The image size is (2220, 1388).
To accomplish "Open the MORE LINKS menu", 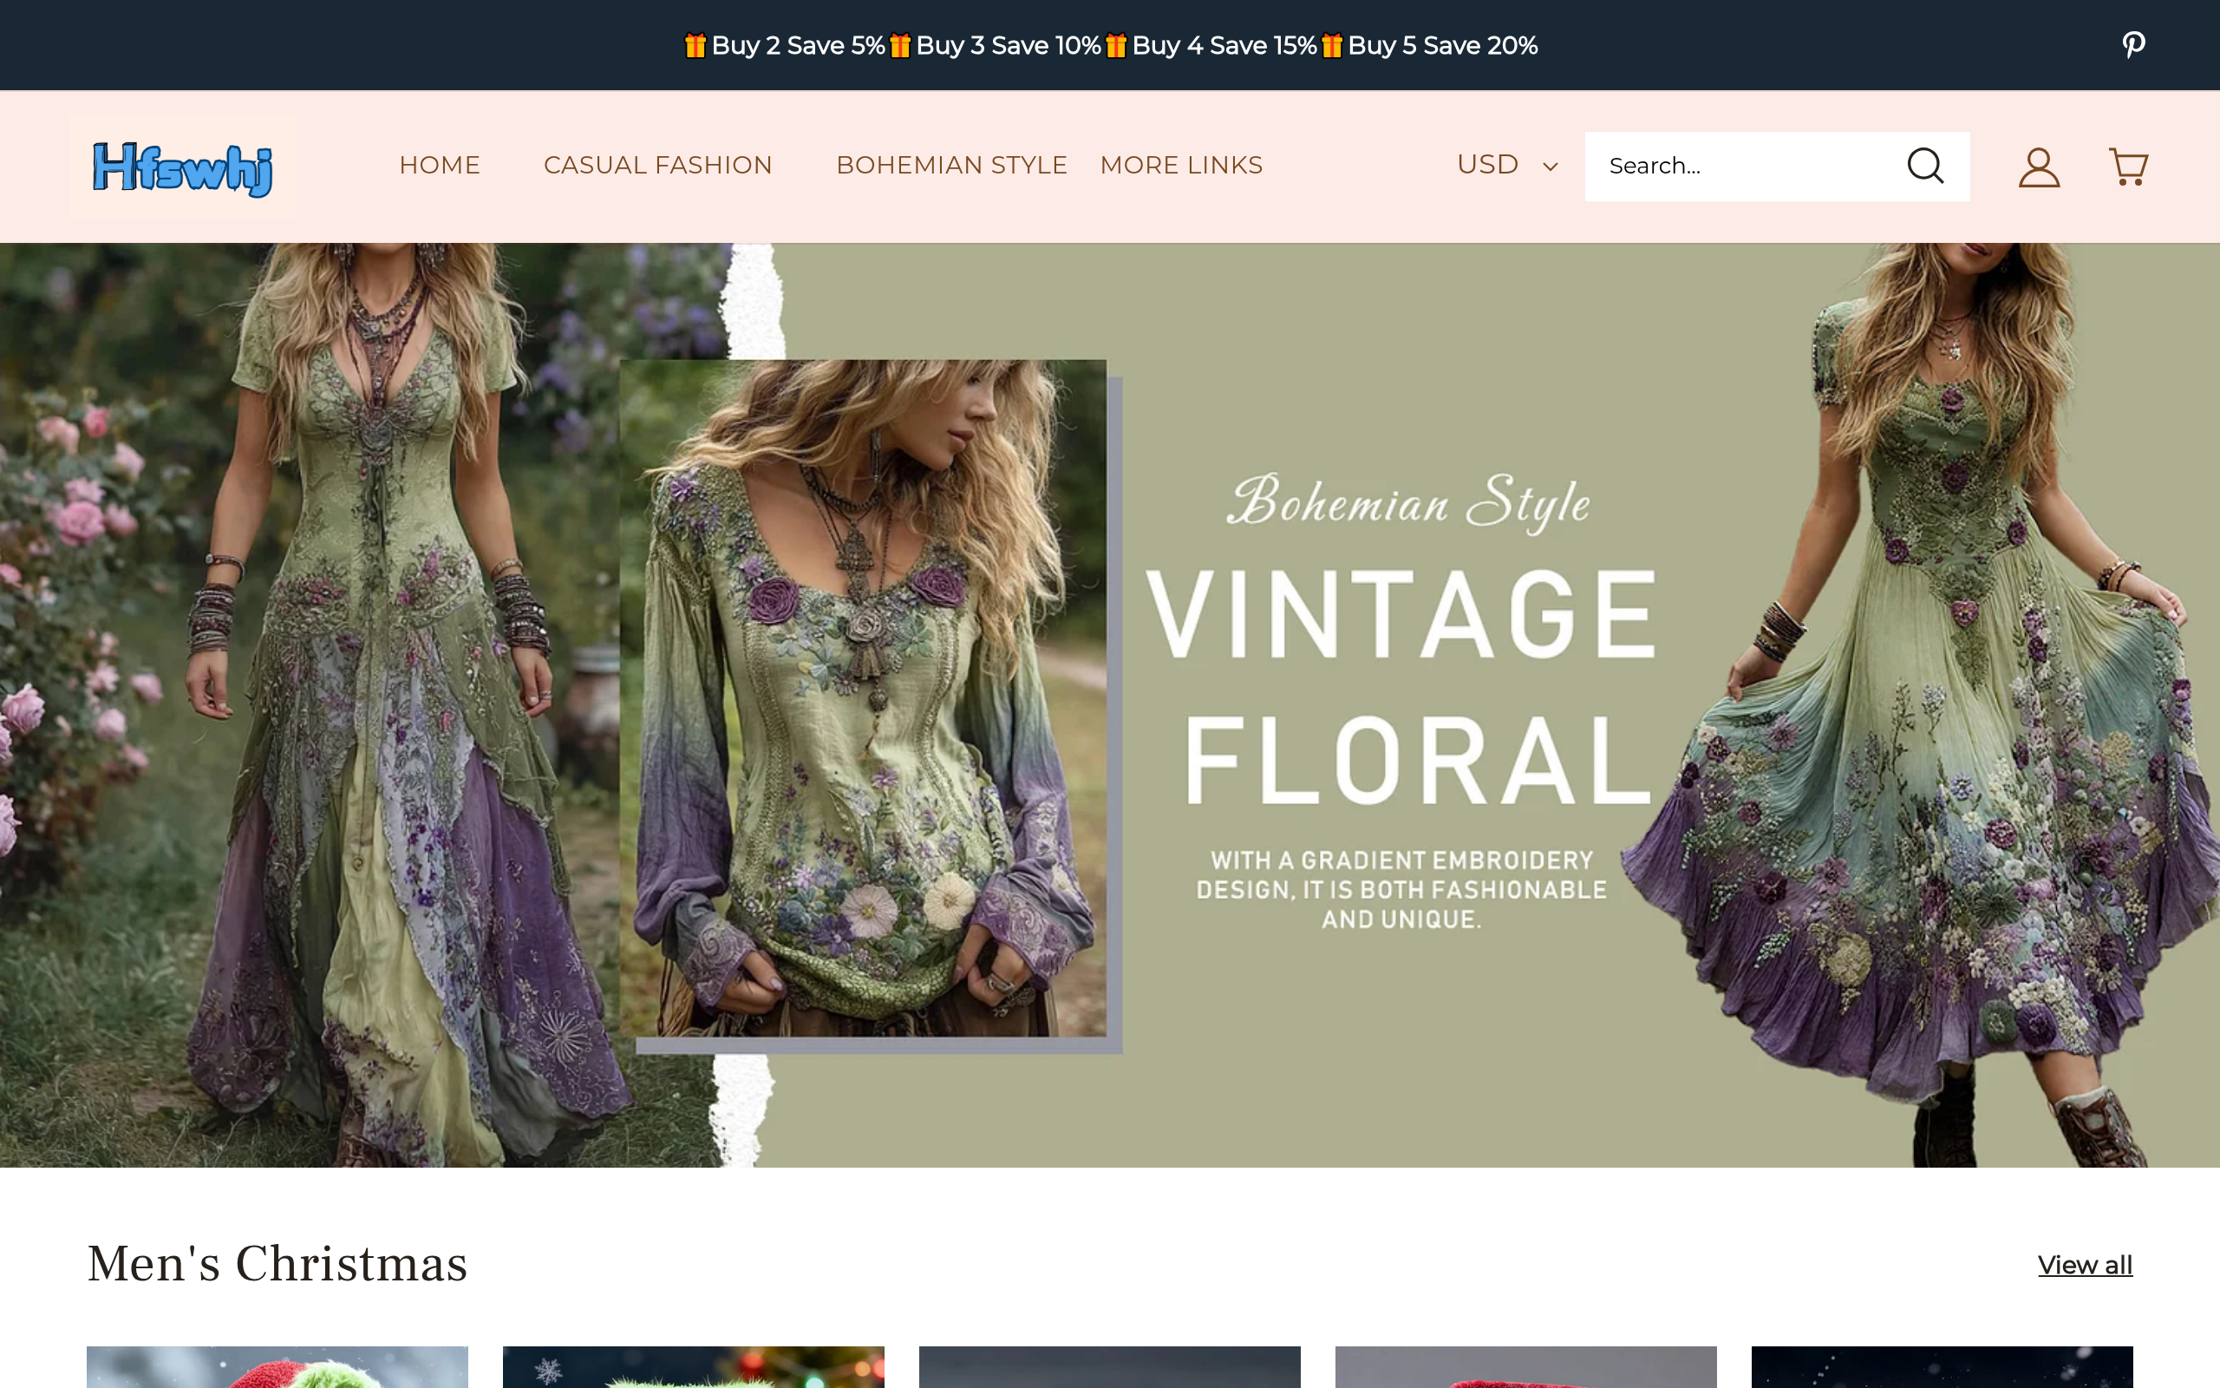I will coord(1180,165).
